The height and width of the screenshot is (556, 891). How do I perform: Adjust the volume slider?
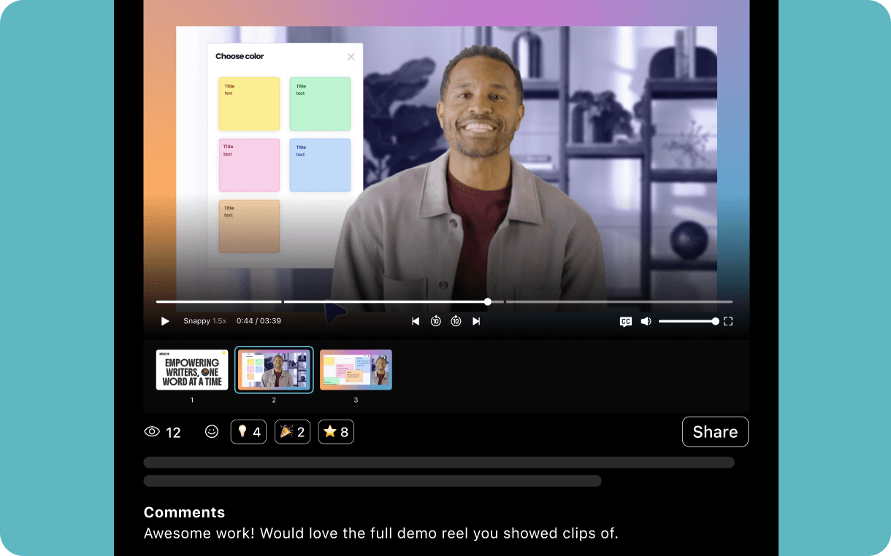coord(687,321)
